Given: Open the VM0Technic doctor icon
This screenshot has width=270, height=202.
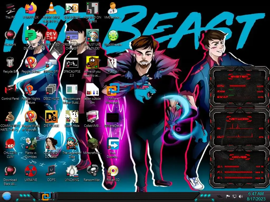Looking at the screenshot, I should (x=113, y=8).
